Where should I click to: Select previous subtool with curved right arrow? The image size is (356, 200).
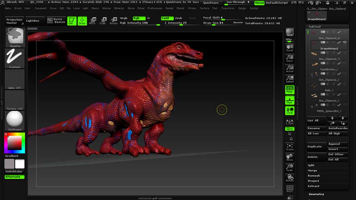pyautogui.click(x=332, y=123)
